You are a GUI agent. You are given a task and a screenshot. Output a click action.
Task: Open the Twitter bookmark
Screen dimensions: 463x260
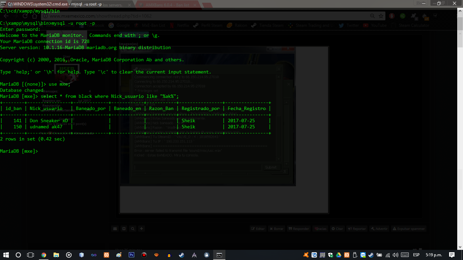[349, 25]
